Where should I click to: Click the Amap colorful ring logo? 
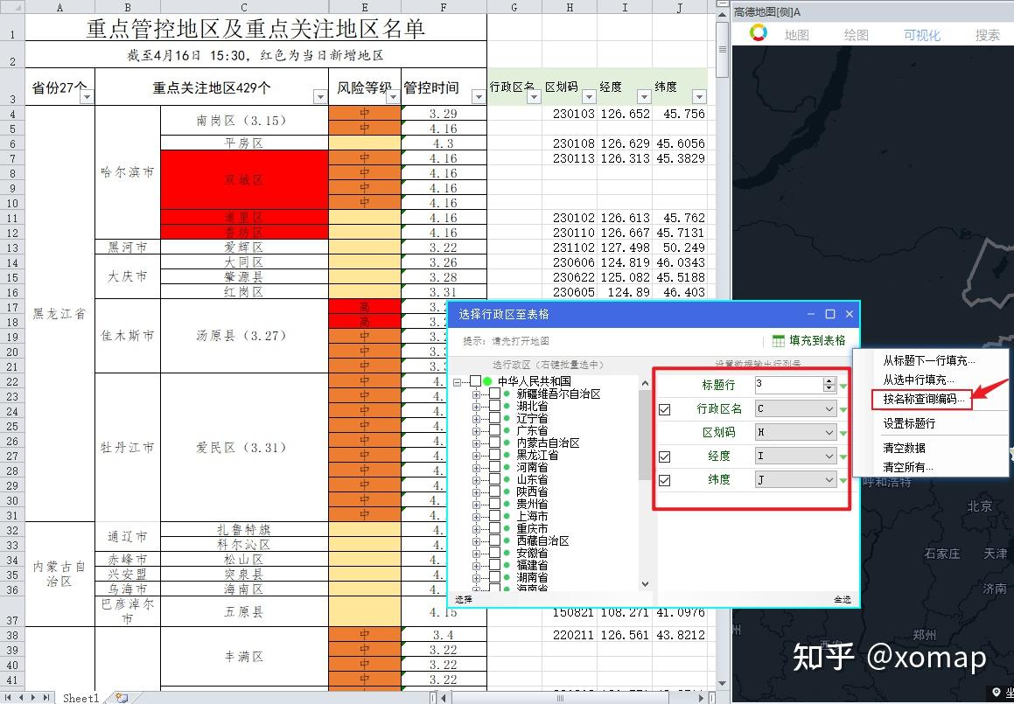[x=759, y=33]
